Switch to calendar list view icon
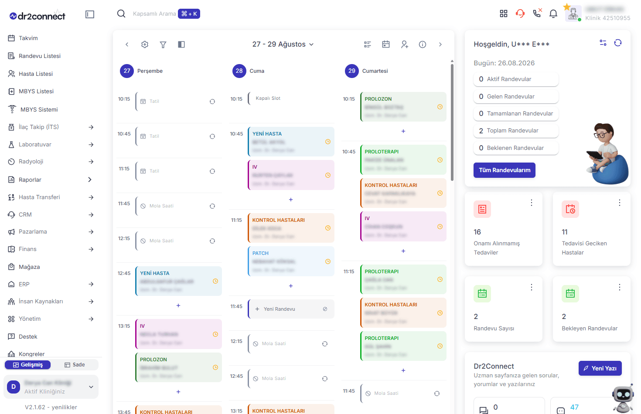641x414 pixels. tap(368, 44)
